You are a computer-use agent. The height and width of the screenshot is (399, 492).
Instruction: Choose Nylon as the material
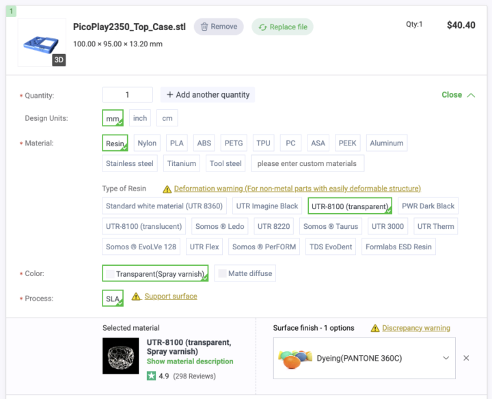[147, 143]
